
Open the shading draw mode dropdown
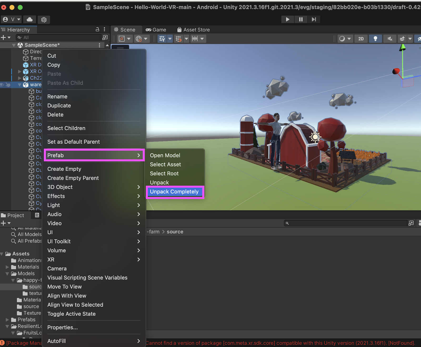point(345,39)
